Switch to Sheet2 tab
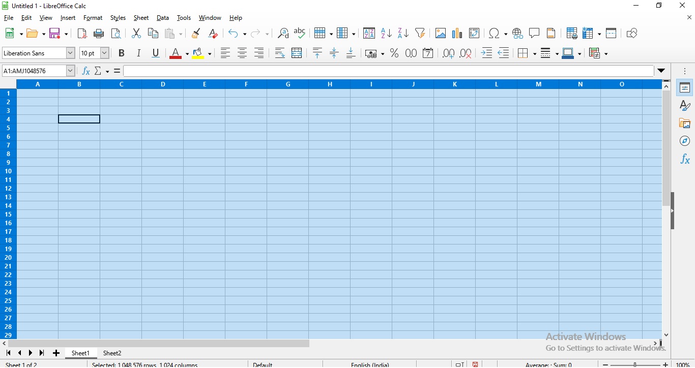The image size is (695, 368). 112,353
